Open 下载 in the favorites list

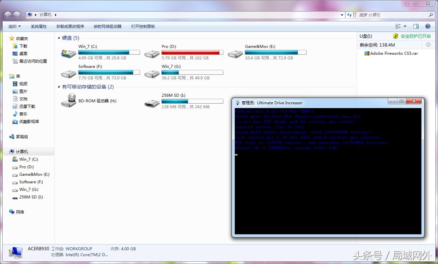pyautogui.click(x=23, y=46)
